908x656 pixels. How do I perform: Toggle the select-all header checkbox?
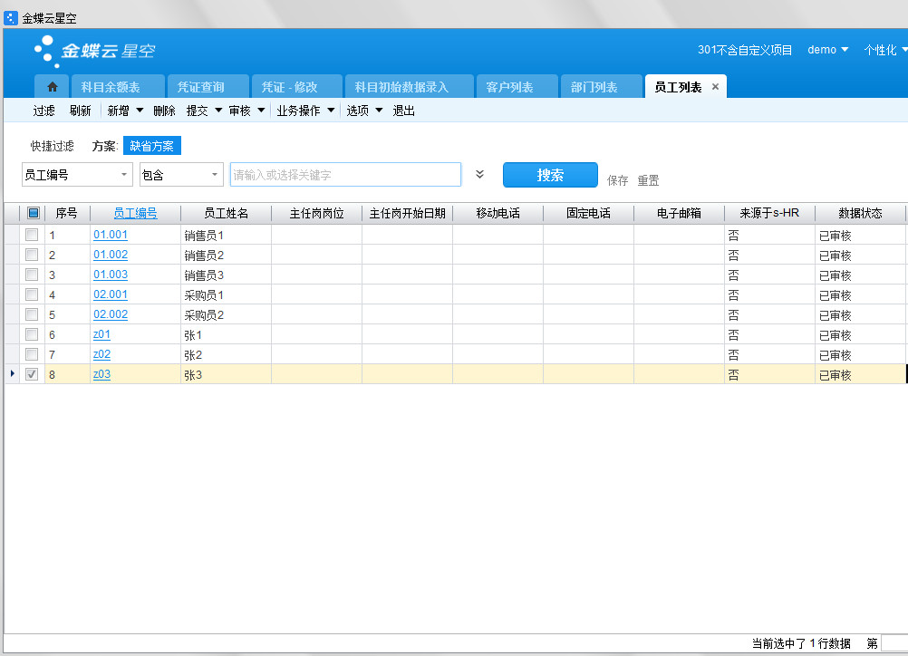[x=33, y=214]
